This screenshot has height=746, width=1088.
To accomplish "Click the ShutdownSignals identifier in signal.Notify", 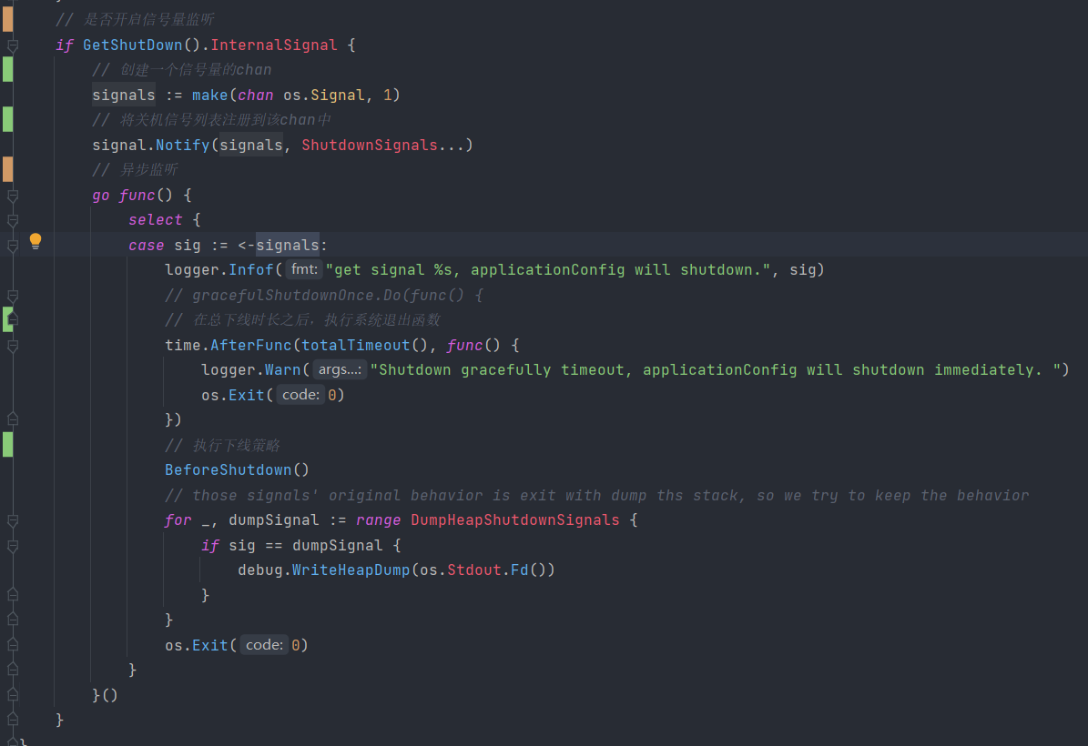I will (369, 146).
